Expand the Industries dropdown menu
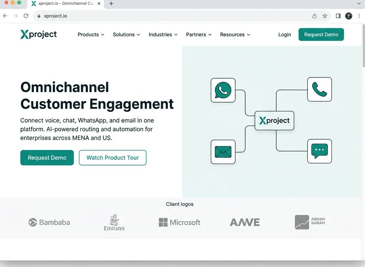This screenshot has width=365, height=267. click(x=163, y=35)
